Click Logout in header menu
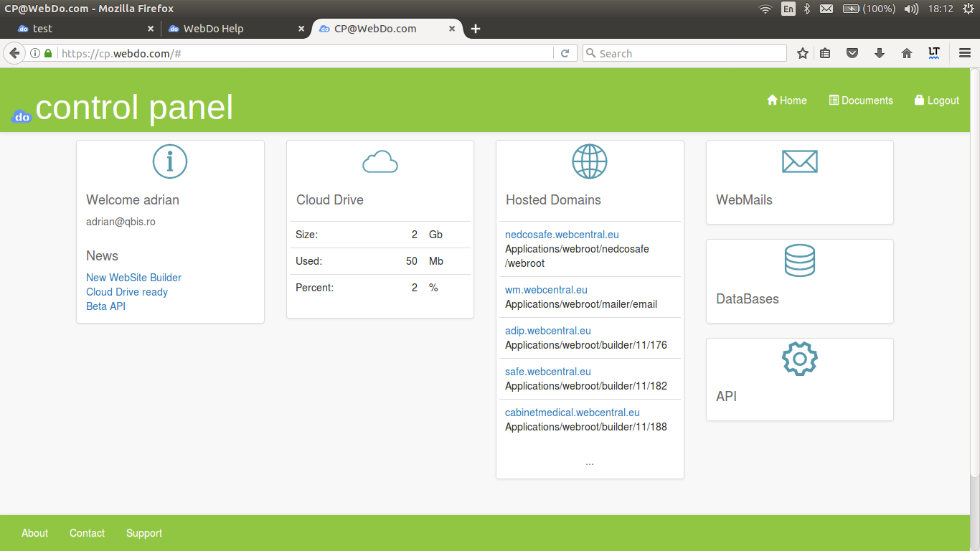Image resolution: width=980 pixels, height=551 pixels. point(937,100)
